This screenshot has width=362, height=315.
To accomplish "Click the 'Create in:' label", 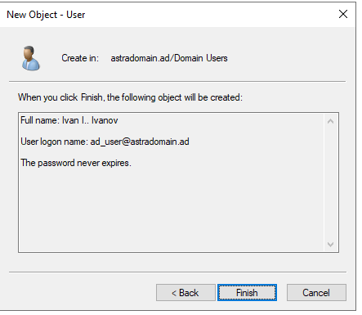I will click(80, 58).
